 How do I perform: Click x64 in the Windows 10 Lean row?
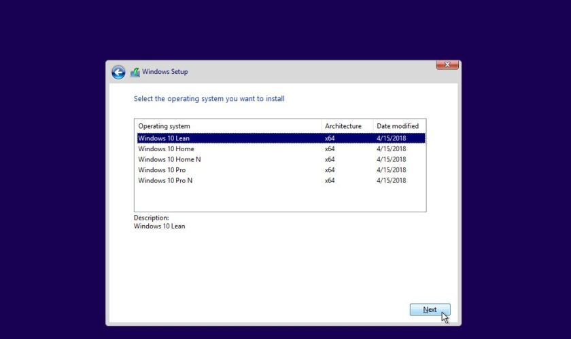point(330,138)
